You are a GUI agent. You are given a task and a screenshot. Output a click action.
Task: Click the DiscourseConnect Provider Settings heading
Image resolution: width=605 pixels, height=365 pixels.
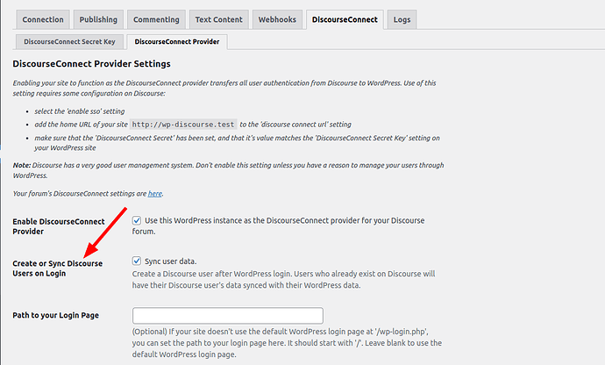click(91, 64)
